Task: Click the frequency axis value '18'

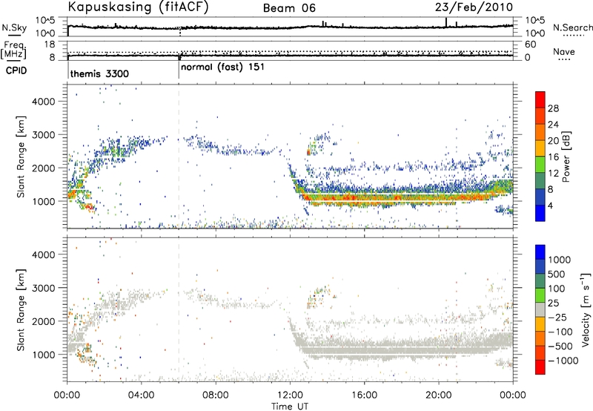Action: click(x=50, y=45)
